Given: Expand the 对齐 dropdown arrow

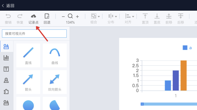Looking at the screenshot, I should tap(133, 17).
